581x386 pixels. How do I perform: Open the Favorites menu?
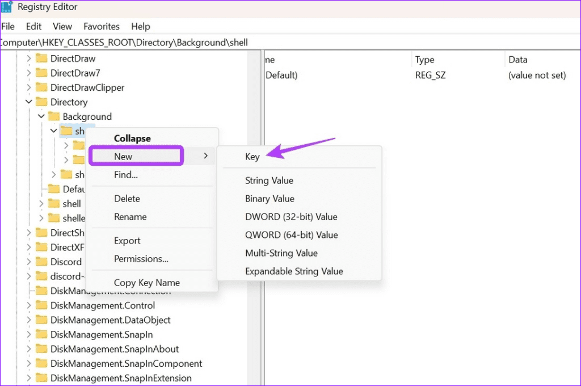[102, 26]
